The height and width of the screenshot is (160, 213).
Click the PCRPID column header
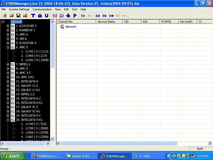[x=169, y=22]
